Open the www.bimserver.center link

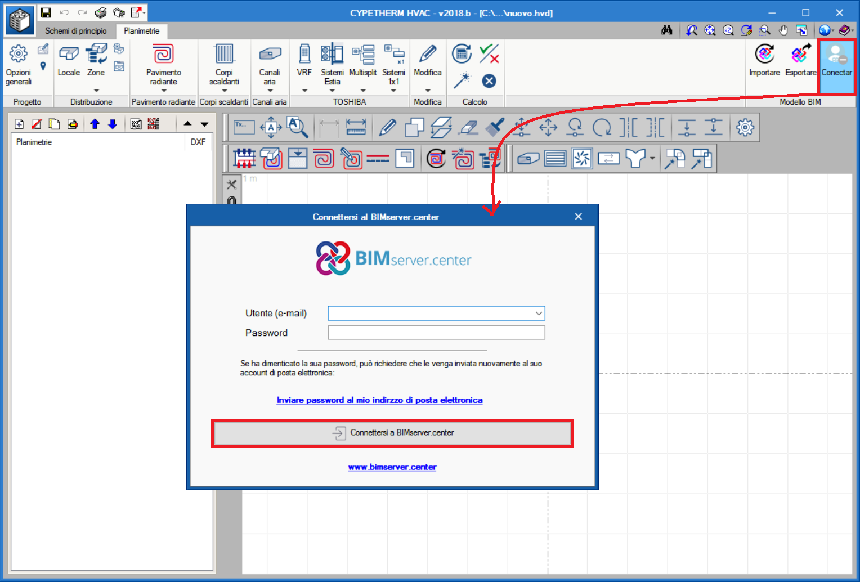[392, 467]
